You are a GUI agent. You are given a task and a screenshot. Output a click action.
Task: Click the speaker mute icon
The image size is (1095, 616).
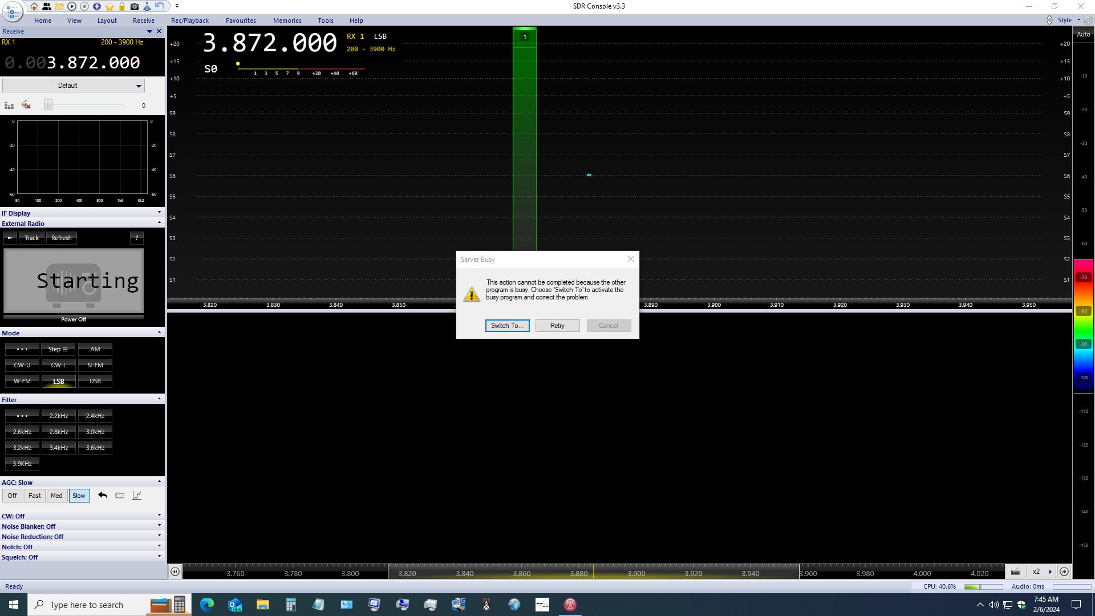click(26, 105)
